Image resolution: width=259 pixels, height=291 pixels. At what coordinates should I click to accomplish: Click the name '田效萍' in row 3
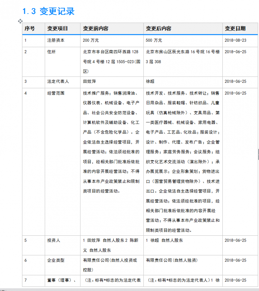pos(89,81)
